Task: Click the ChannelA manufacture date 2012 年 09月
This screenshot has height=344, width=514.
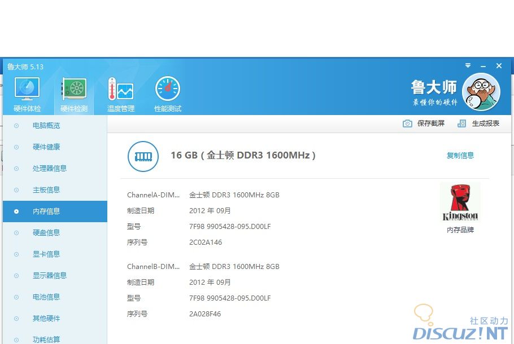Action: [210, 211]
